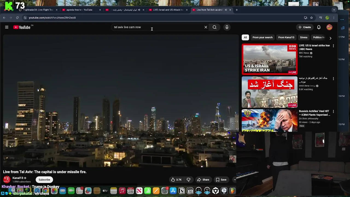Save the video to a playlist
This screenshot has width=350, height=197.
tap(221, 180)
